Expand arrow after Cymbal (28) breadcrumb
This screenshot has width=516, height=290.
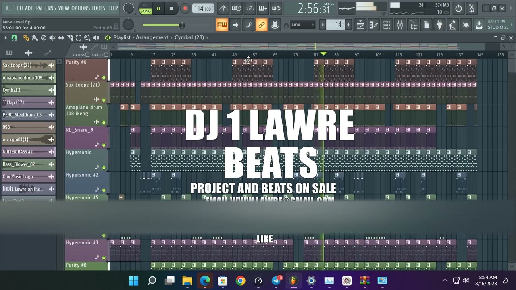tap(208, 37)
